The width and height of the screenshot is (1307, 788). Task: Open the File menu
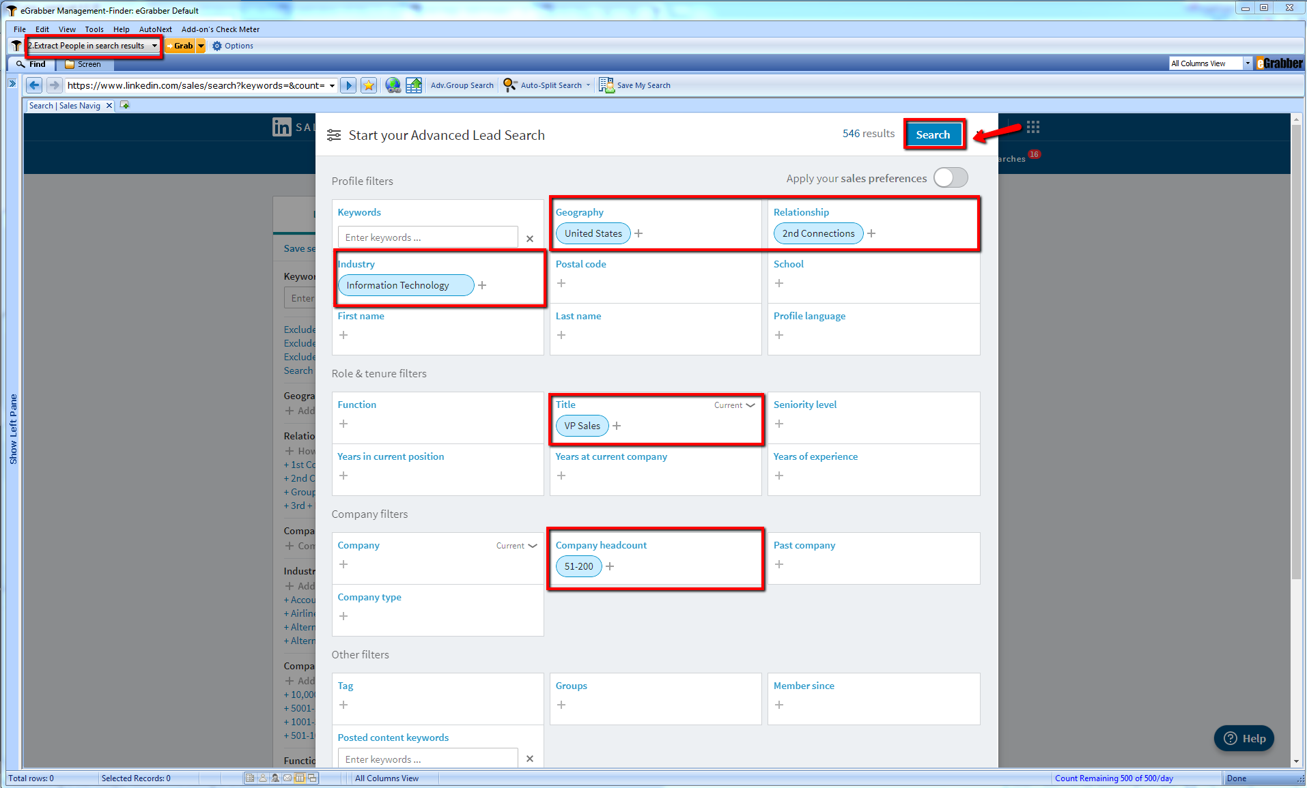pos(20,29)
